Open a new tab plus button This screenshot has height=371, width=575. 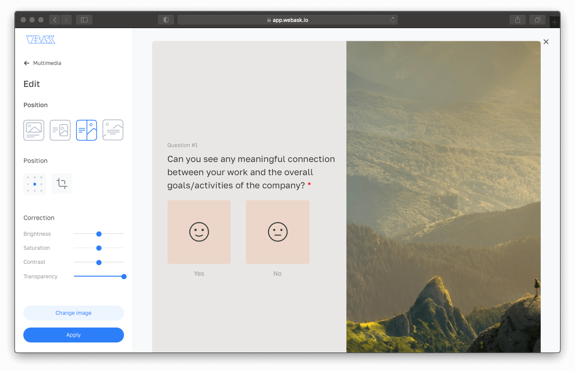[554, 22]
